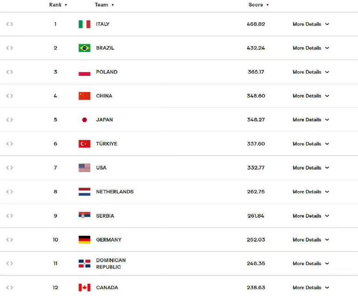Click the USA flag icon
Image resolution: width=358 pixels, height=299 pixels.
(84, 168)
